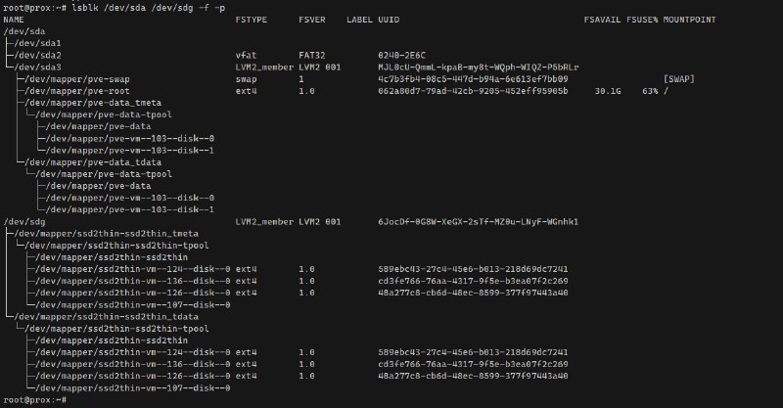Click the bottom root@prox shell prompt
Screen dimensions: 783x408
(x=34, y=400)
